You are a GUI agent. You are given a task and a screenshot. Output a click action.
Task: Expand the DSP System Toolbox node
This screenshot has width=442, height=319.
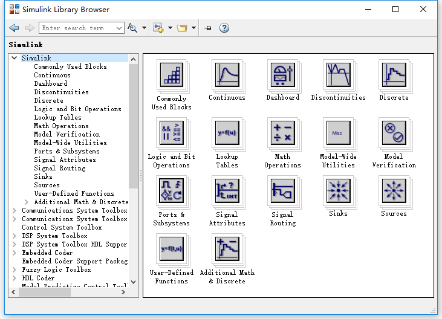point(15,236)
